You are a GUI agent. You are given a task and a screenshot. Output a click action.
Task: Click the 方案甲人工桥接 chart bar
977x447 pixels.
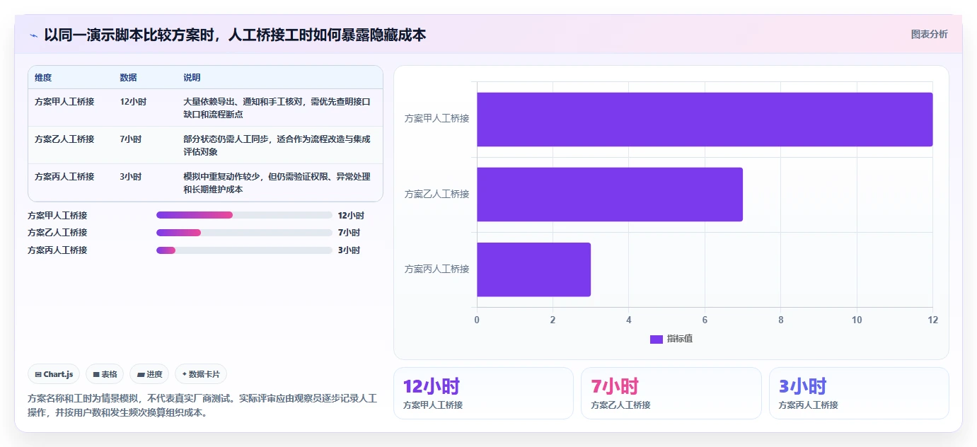click(705, 119)
